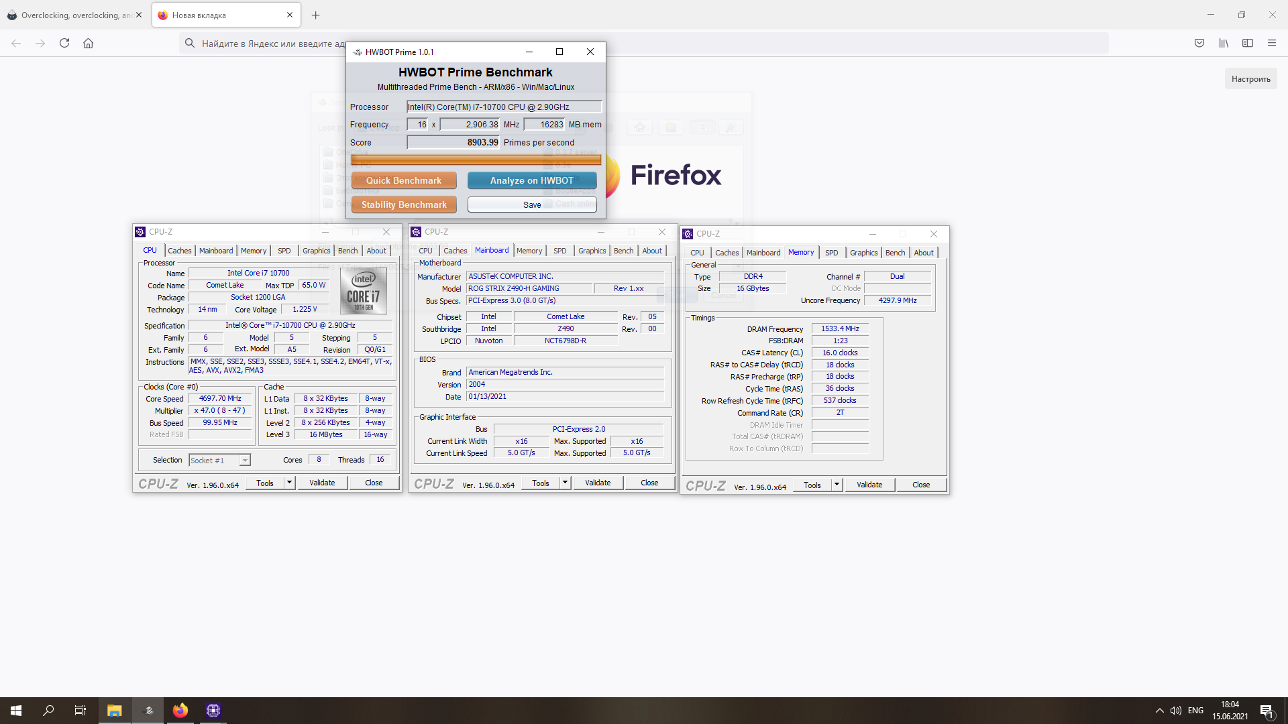Click the Core i7 logo in CPU-Z

click(x=364, y=292)
